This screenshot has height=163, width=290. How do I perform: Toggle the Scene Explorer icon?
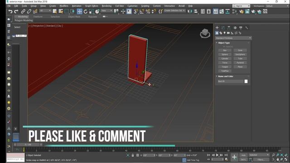point(203,11)
